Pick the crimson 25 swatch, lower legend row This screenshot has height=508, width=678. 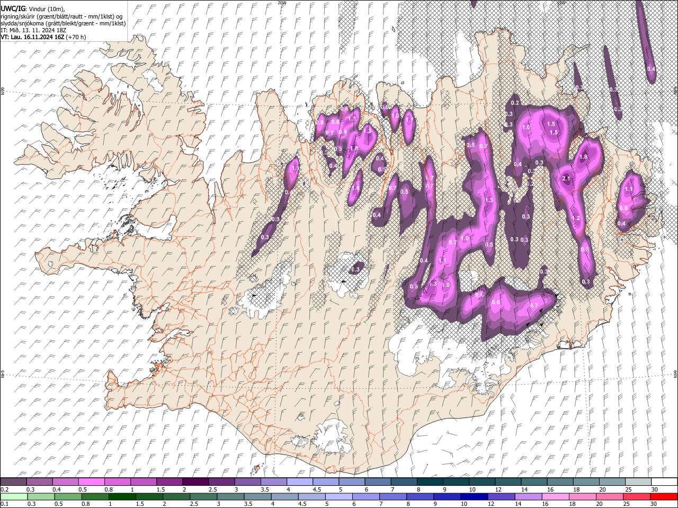636,496
